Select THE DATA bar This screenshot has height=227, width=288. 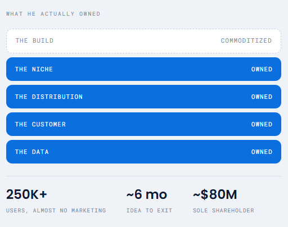(143, 152)
